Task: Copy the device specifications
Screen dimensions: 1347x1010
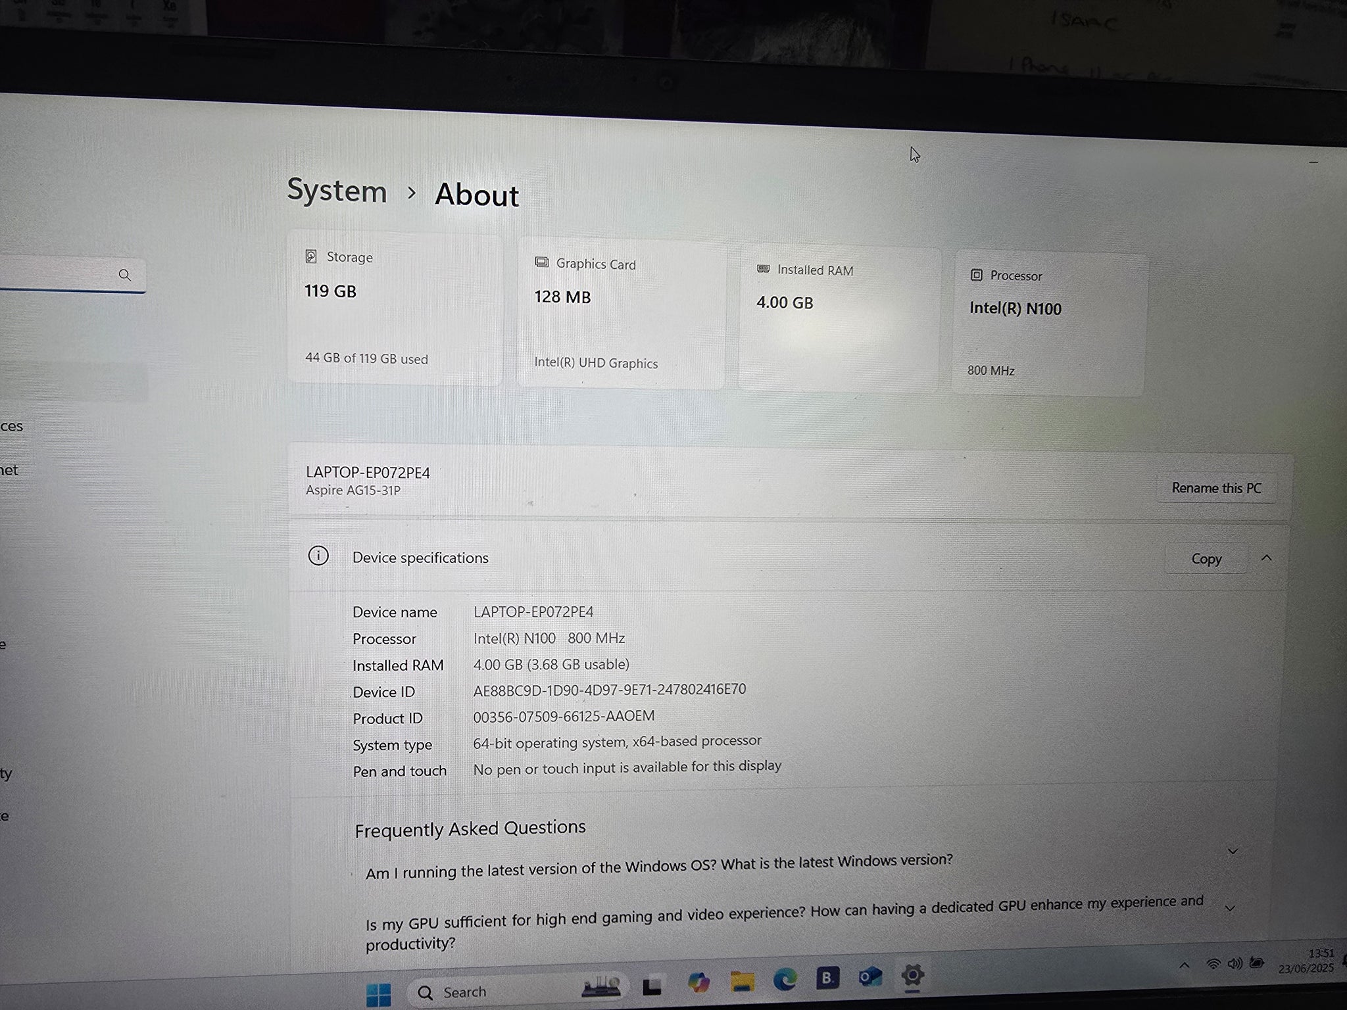Action: tap(1206, 559)
